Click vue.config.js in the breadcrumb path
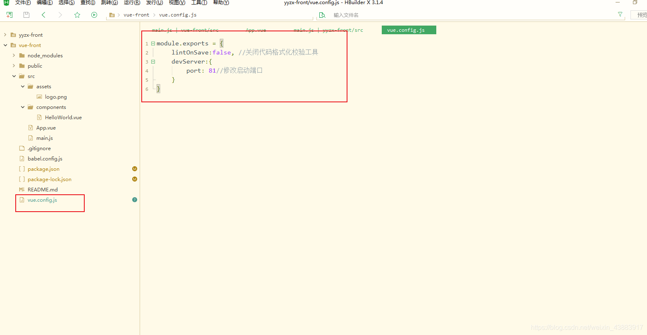The height and width of the screenshot is (335, 647). click(x=178, y=15)
